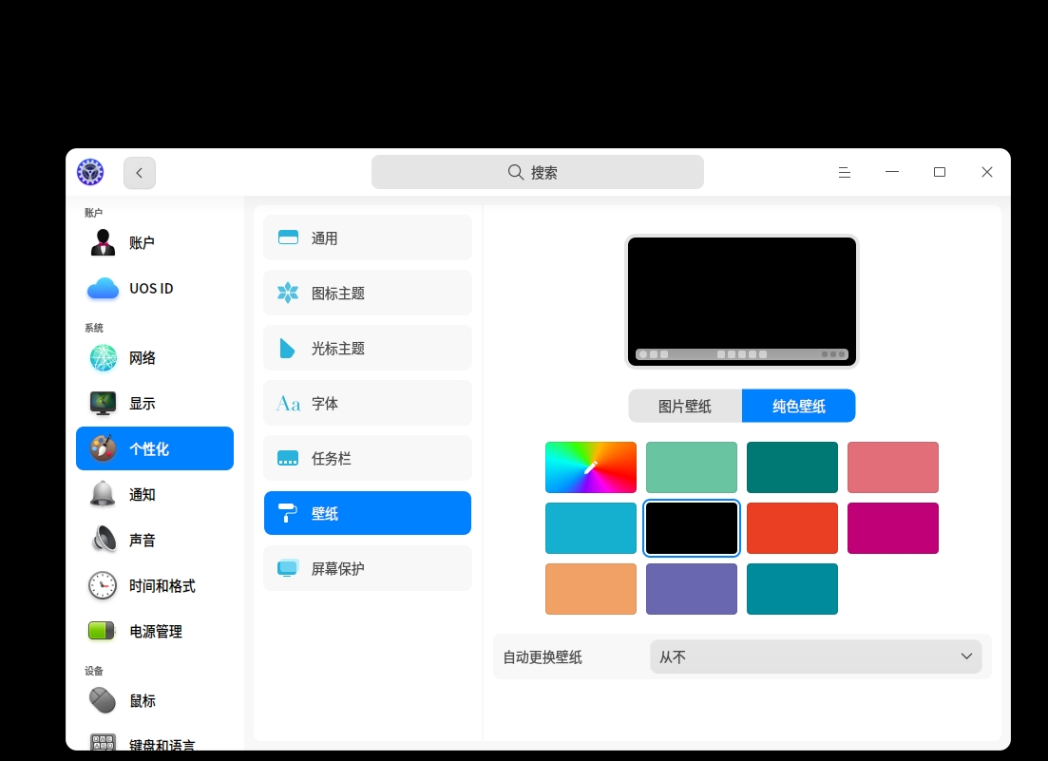Open the hamburger main menu icon
This screenshot has width=1048, height=761.
tap(844, 172)
